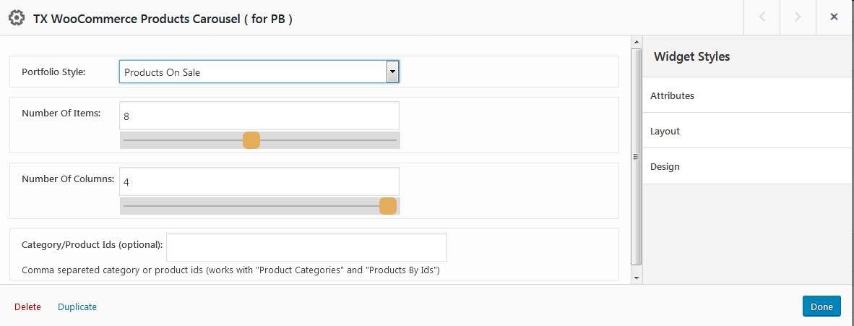
Task: Click the Number Of Items slider handle
Action: [x=251, y=140]
